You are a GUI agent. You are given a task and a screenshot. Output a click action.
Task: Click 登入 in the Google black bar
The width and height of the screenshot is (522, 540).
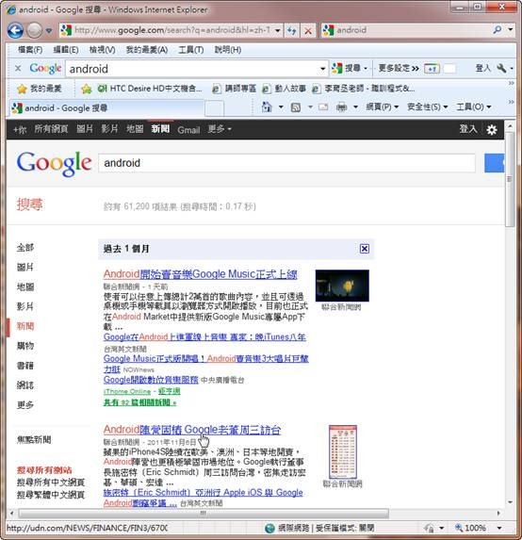468,129
